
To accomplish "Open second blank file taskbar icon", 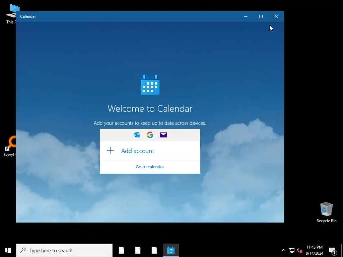I will (x=138, y=250).
